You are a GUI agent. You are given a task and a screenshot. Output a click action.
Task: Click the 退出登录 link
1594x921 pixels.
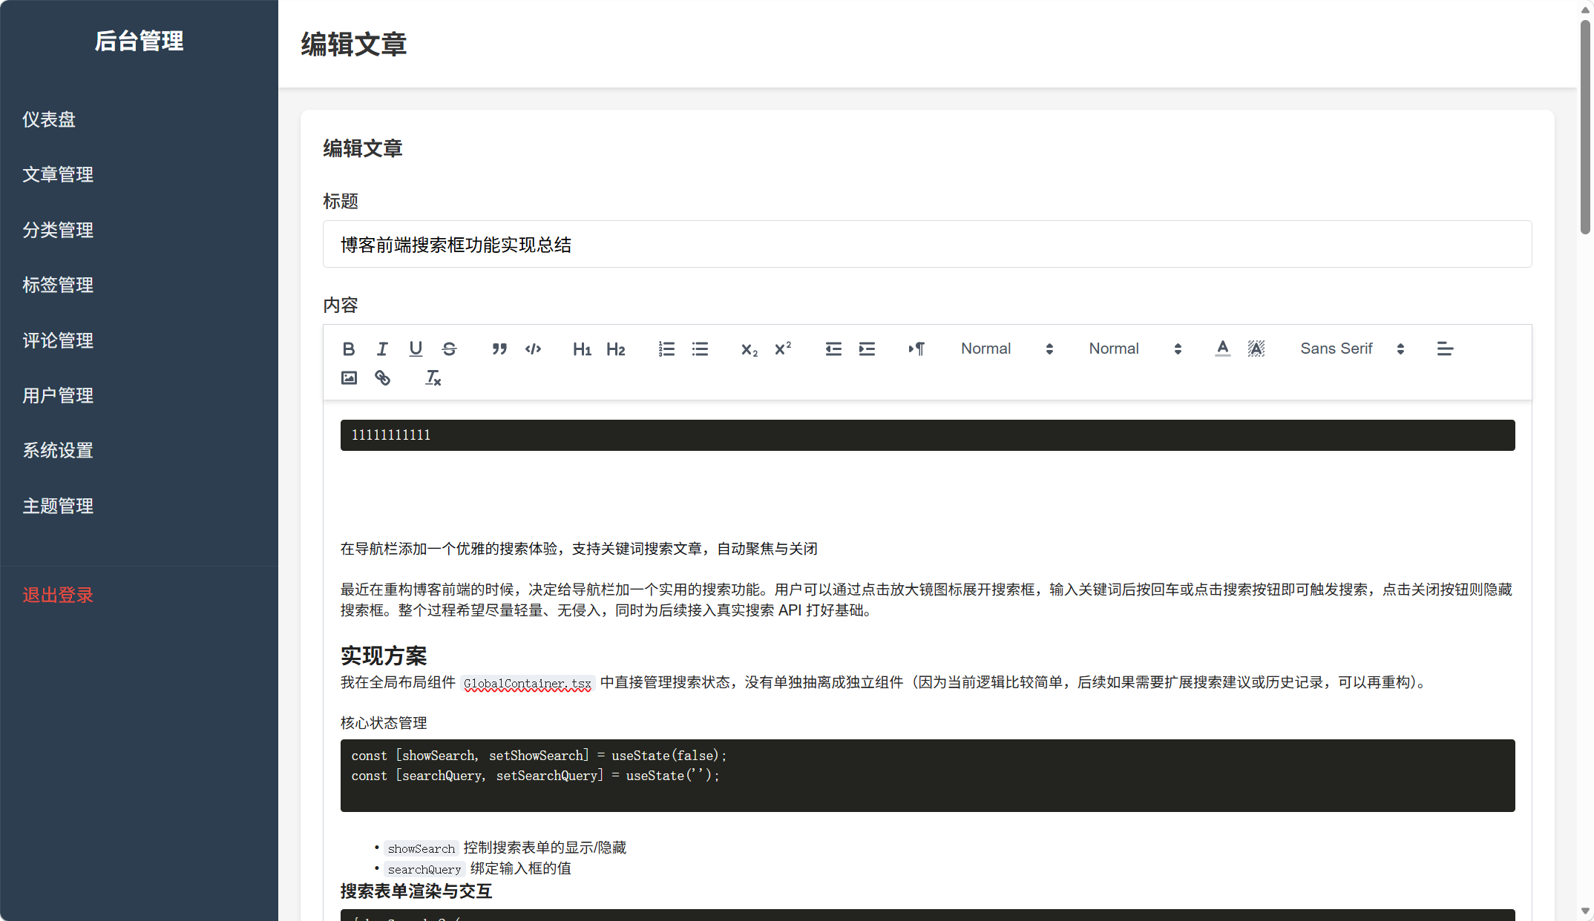click(x=58, y=595)
